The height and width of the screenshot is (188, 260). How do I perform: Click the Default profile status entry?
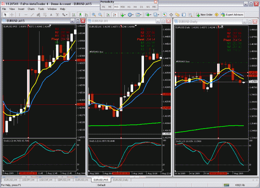click(x=102, y=185)
